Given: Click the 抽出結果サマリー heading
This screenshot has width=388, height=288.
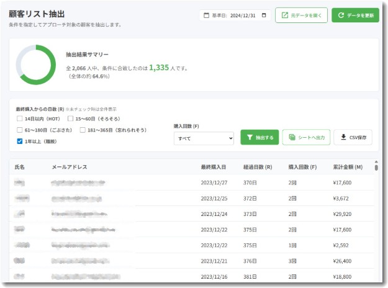Looking at the screenshot, I should [x=87, y=55].
